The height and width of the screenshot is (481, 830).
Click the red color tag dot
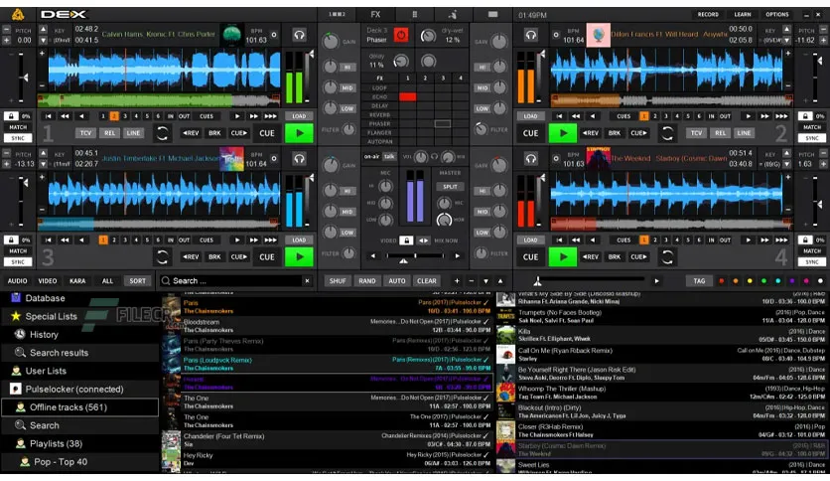[721, 281]
